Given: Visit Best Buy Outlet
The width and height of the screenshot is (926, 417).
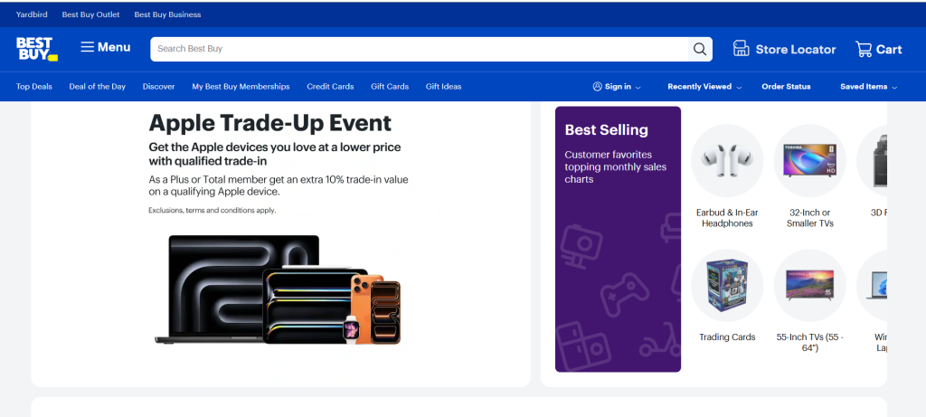Looking at the screenshot, I should pos(91,14).
